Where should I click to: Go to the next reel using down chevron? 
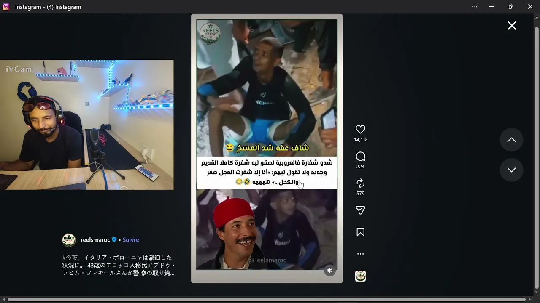point(511,170)
